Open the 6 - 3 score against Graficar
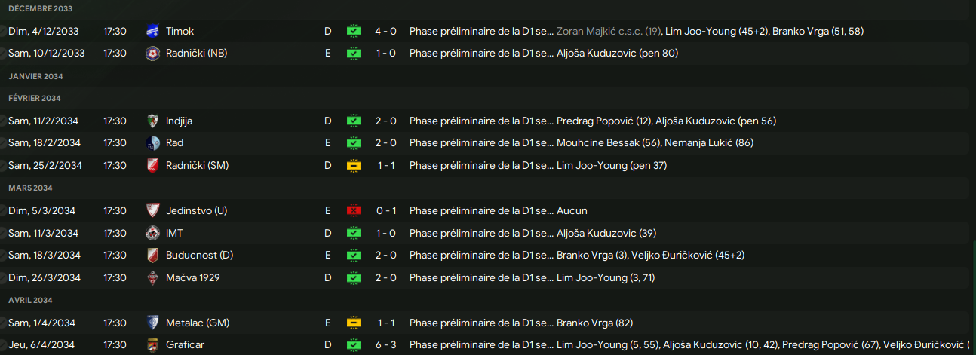Viewport: 976px width, 355px height. click(385, 345)
